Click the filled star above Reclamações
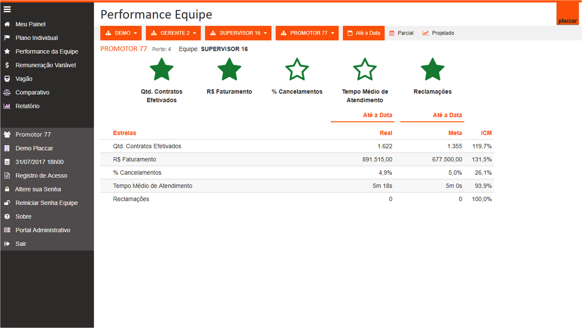The height and width of the screenshot is (328, 582). click(432, 69)
